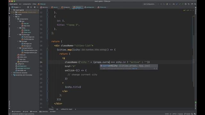Open the Terminal tool window
Screen dimensions: 205x115
(34, 111)
